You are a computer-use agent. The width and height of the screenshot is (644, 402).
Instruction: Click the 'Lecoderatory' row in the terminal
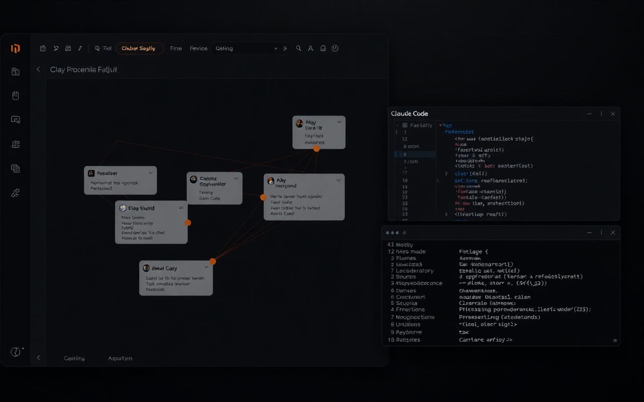point(415,271)
